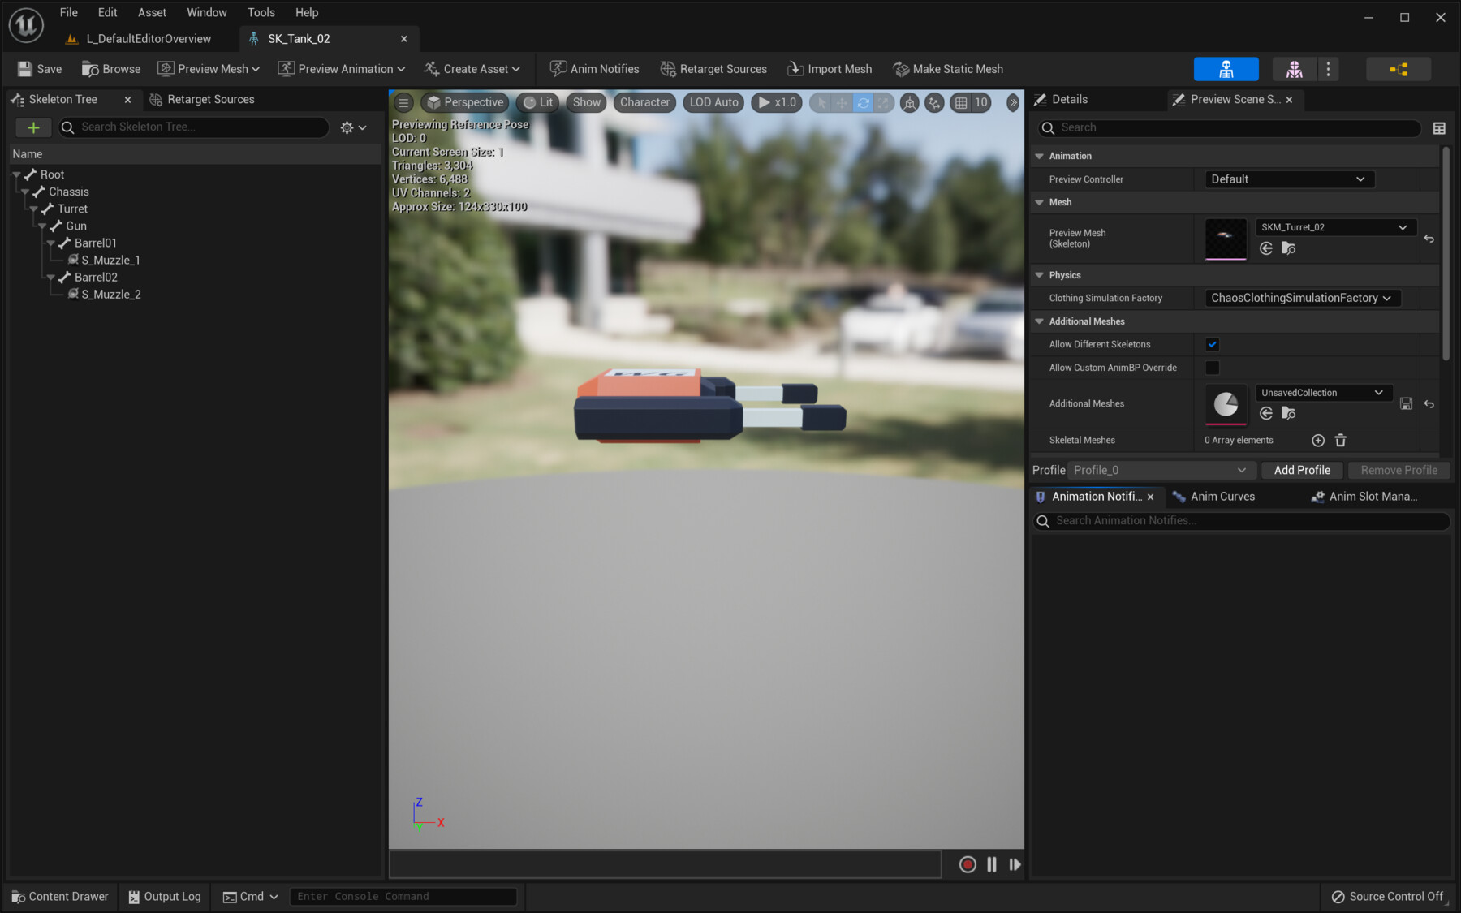
Task: Collapse the Additional Meshes section header
Action: pyautogui.click(x=1040, y=322)
